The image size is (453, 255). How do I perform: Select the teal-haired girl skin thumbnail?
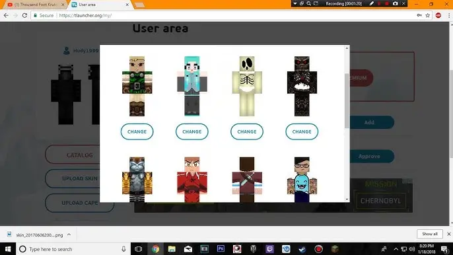[192, 86]
